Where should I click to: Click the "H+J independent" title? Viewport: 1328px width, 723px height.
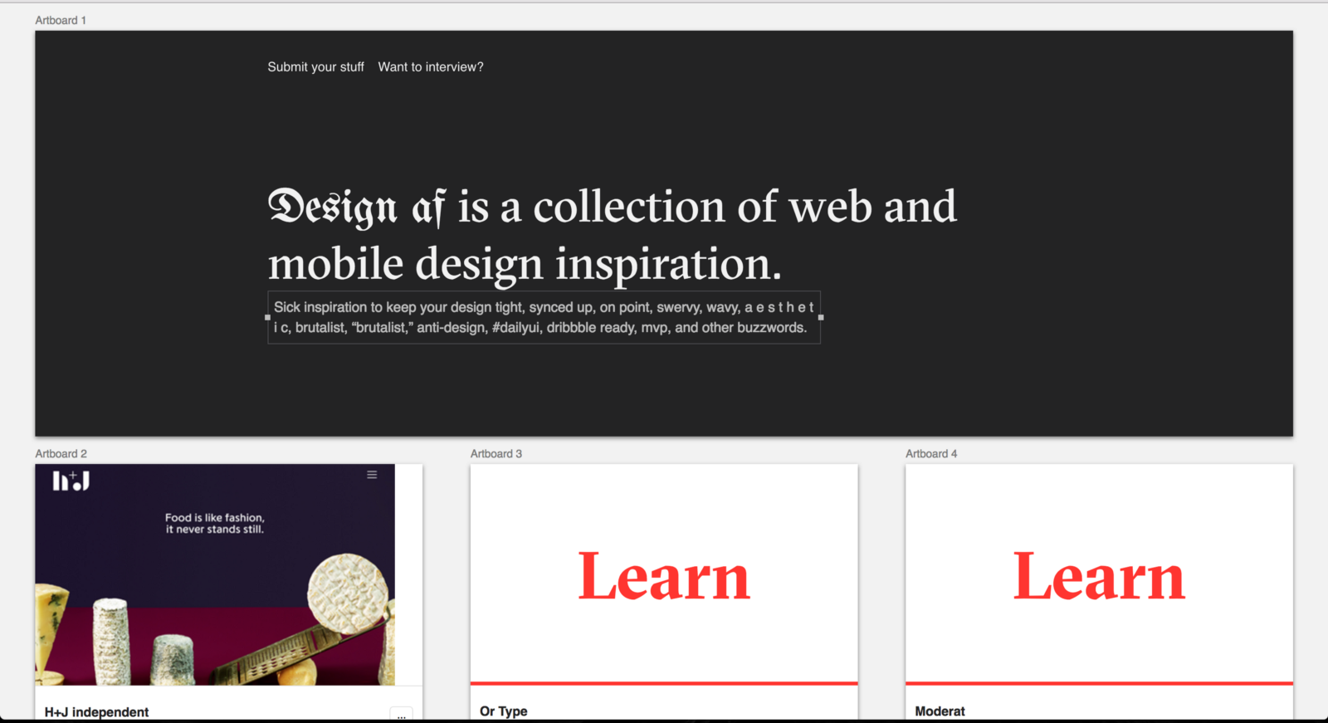pyautogui.click(x=96, y=712)
